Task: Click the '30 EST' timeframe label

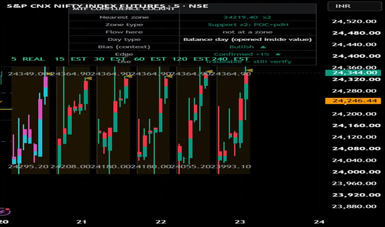Action: click(x=110, y=59)
